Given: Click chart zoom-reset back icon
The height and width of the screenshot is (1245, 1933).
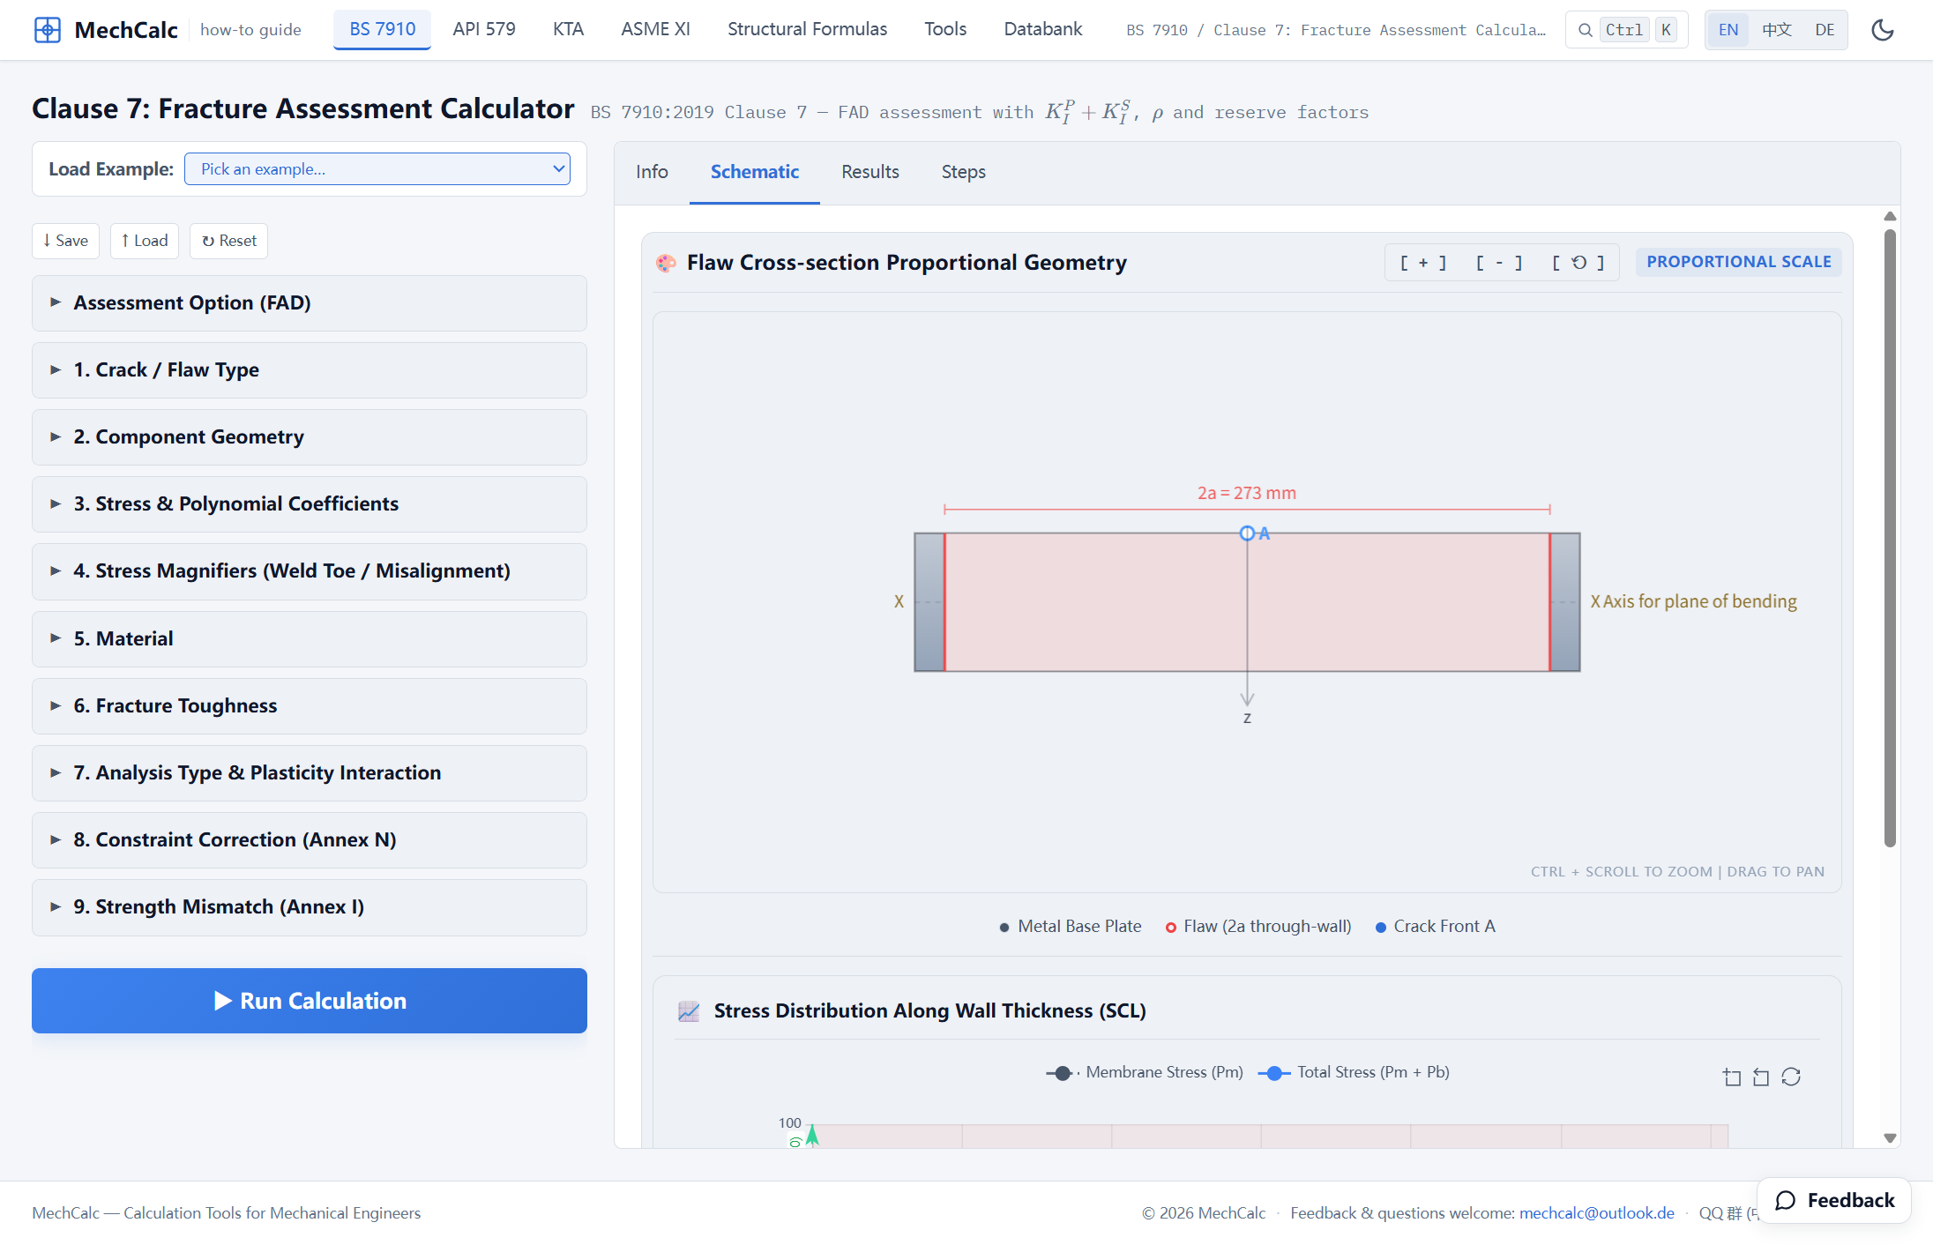Looking at the screenshot, I should (1761, 1077).
